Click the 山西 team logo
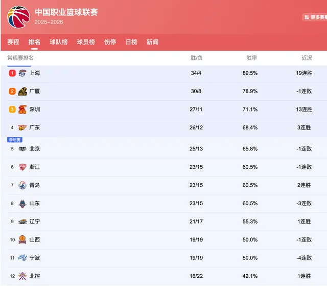 22,239
